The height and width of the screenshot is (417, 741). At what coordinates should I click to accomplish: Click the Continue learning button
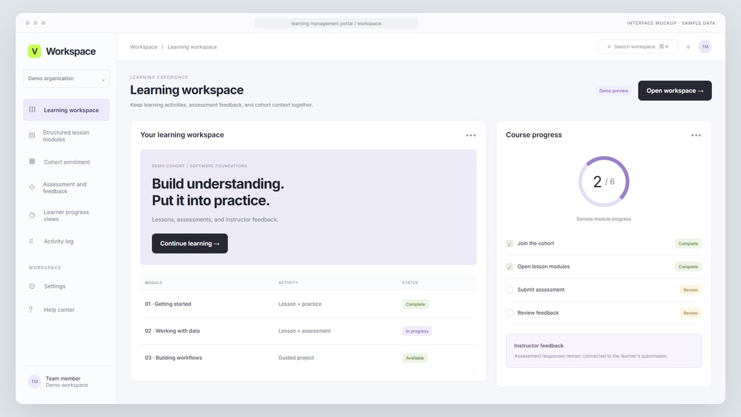tap(189, 243)
